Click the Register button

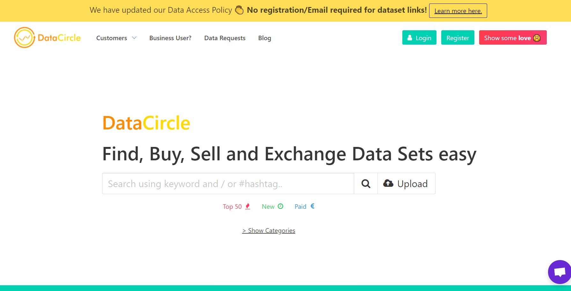coord(458,38)
